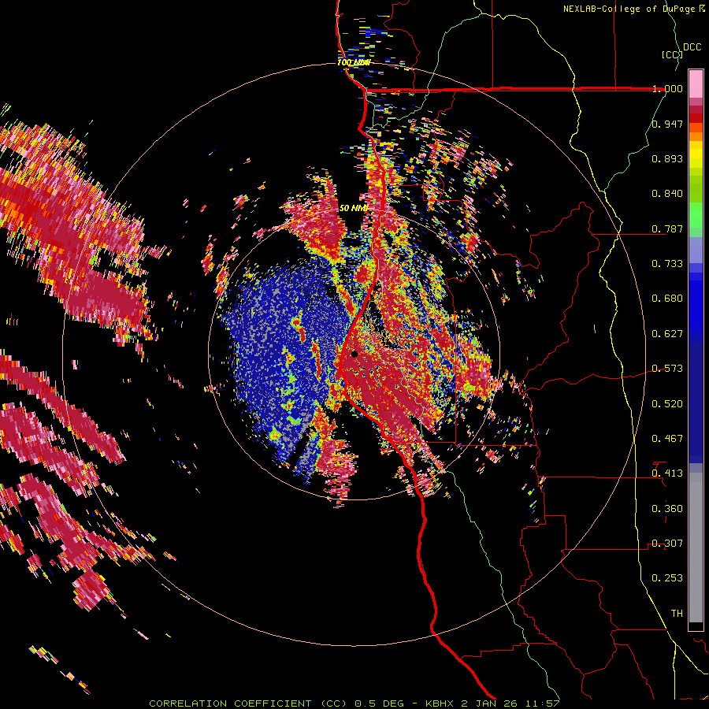This screenshot has width=709, height=709.
Task: Click the 0.680 legend value
Action: click(667, 299)
